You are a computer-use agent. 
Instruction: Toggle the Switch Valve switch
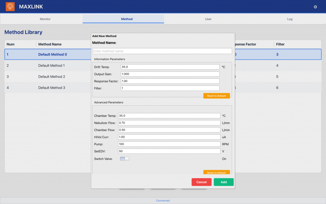coord(124,158)
